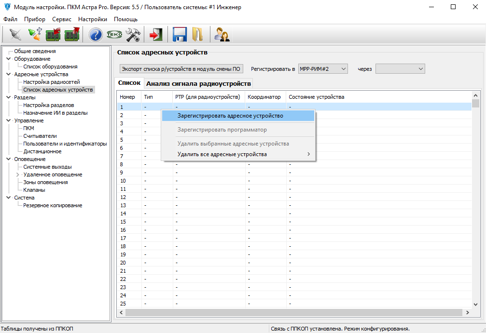Screen dimensions: 486x333
Task: Click РТР (для радиоустройств) column header
Action: (208, 97)
